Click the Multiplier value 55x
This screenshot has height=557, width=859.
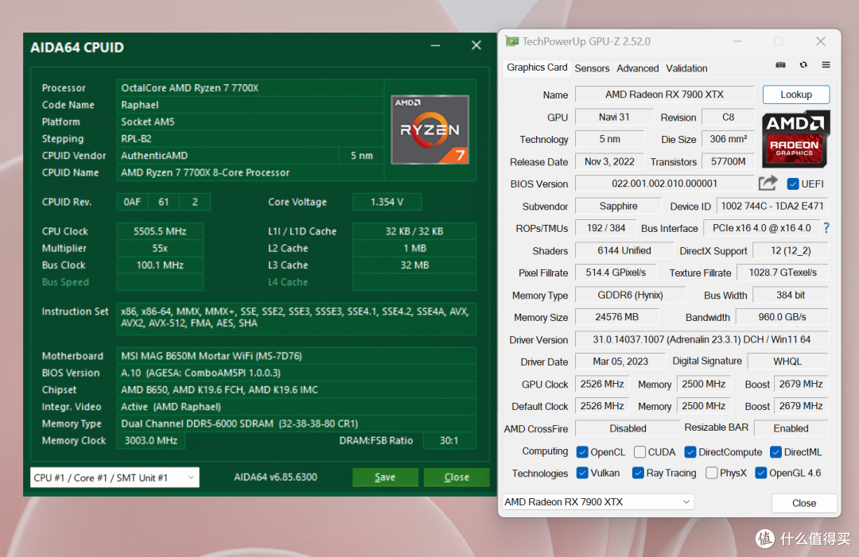[x=160, y=249]
